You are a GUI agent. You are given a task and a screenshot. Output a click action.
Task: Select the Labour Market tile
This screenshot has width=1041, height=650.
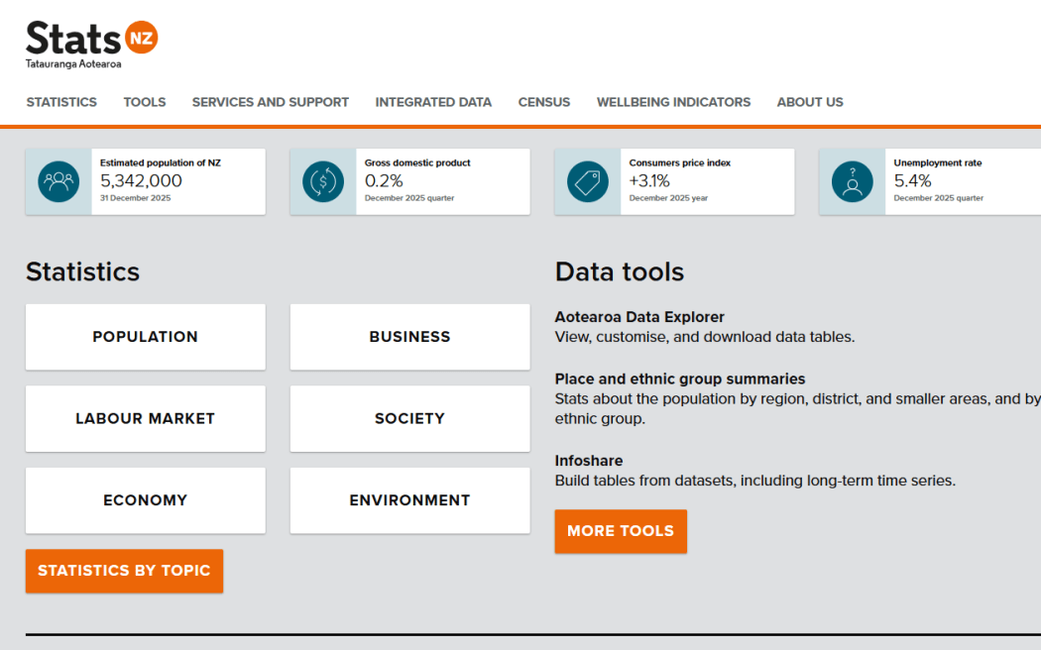pos(146,418)
